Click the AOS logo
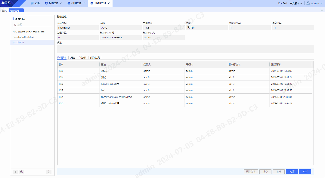325x178 pixels. click(x=6, y=3)
